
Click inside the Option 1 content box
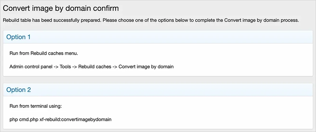[158, 60]
